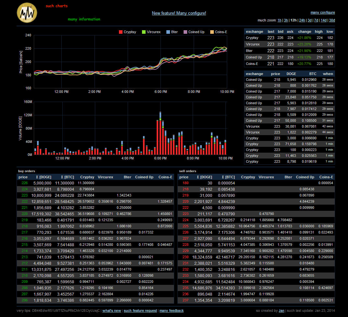Click the Dogecoin chart logo icon
348x317 pixels.
[x=27, y=13]
